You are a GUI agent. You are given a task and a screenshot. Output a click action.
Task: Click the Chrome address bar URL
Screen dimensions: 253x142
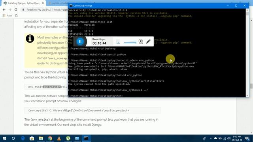(x=61, y=9)
